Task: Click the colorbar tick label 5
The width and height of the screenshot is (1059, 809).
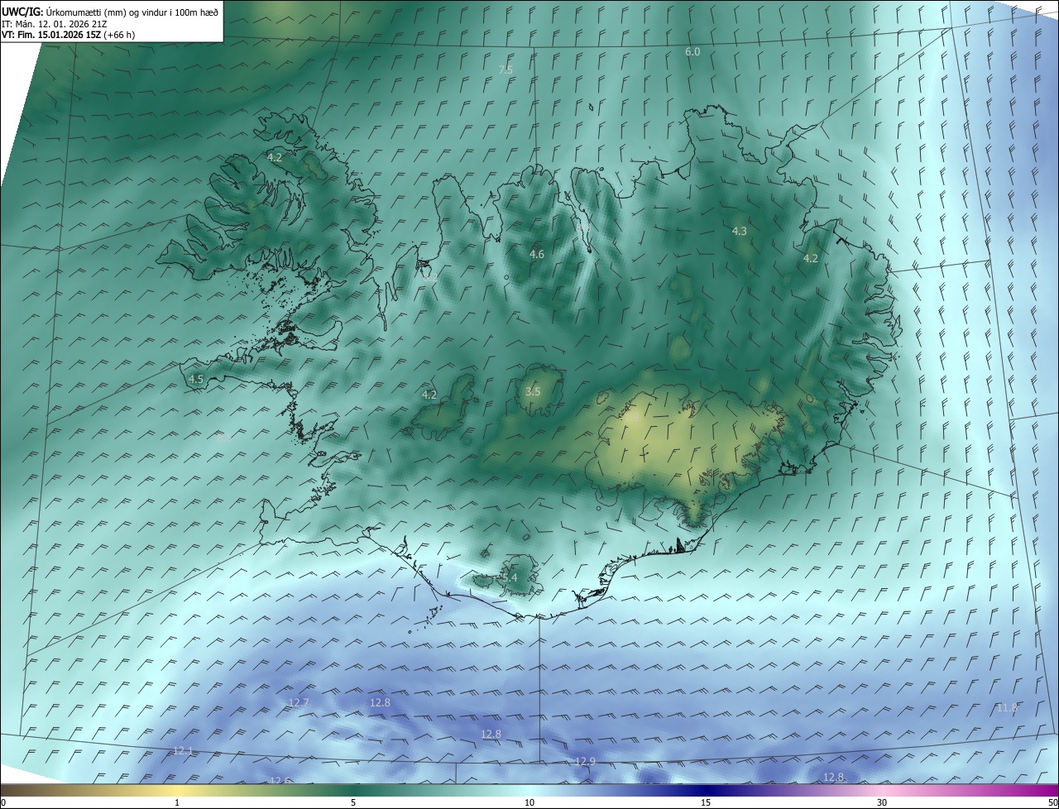Action: click(x=353, y=802)
